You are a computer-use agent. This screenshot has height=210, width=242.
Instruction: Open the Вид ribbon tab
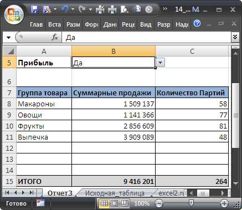click(146, 24)
